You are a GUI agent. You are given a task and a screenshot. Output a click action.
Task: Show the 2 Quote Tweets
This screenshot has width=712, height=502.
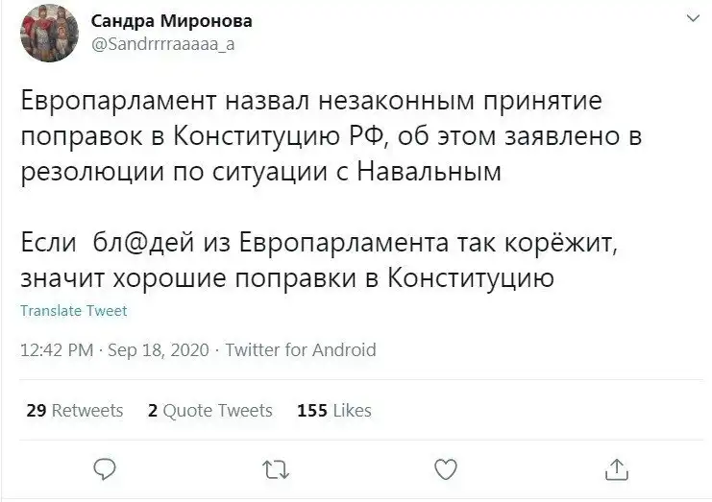210,411
